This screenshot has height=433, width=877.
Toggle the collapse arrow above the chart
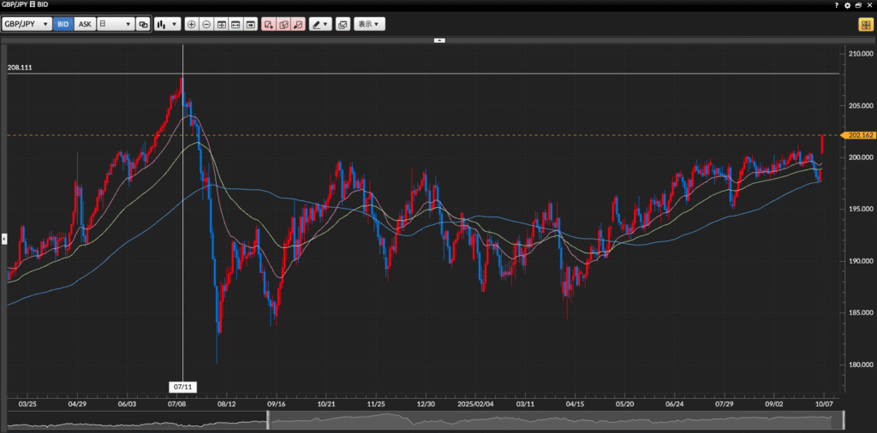tap(439, 39)
